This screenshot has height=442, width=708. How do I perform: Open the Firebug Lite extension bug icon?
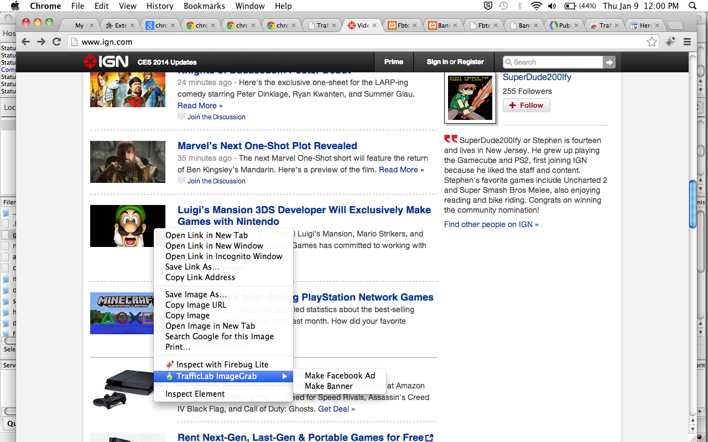[x=670, y=41]
